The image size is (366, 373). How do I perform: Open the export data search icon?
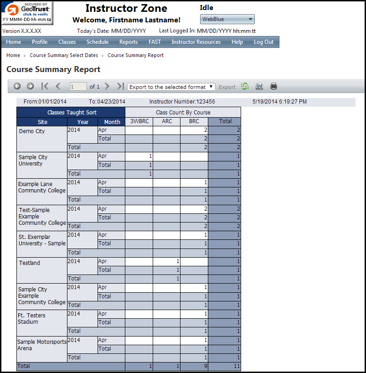point(259,86)
